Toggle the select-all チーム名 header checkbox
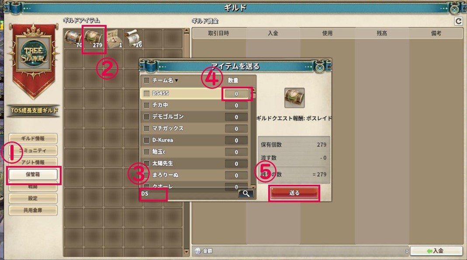Viewport: 467px width, 260px height. click(146, 80)
